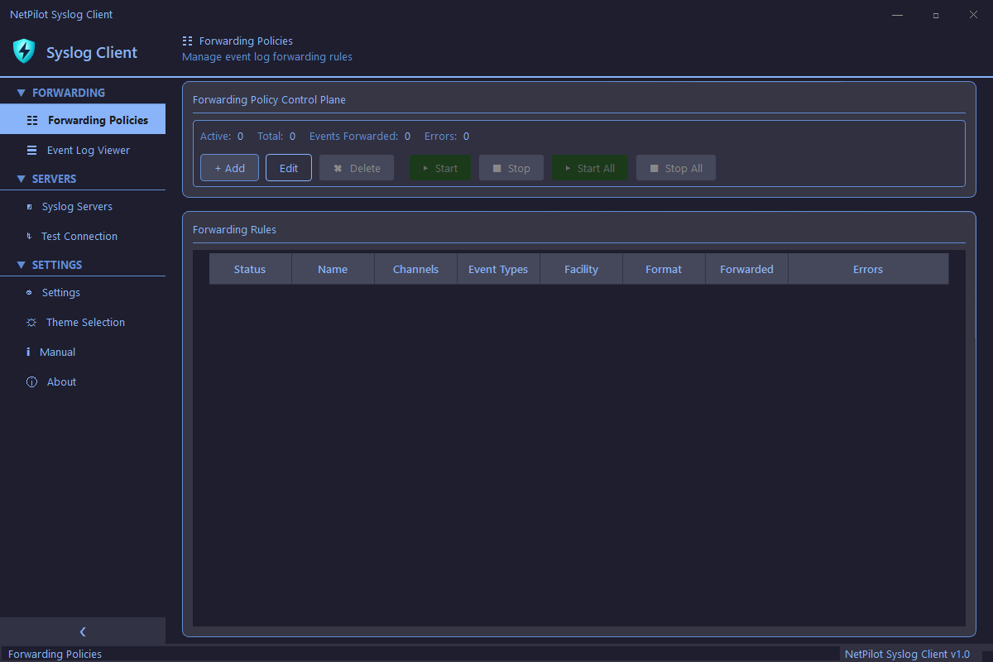Click the About info circle icon
Screen dimensions: 993x662
(x=32, y=382)
